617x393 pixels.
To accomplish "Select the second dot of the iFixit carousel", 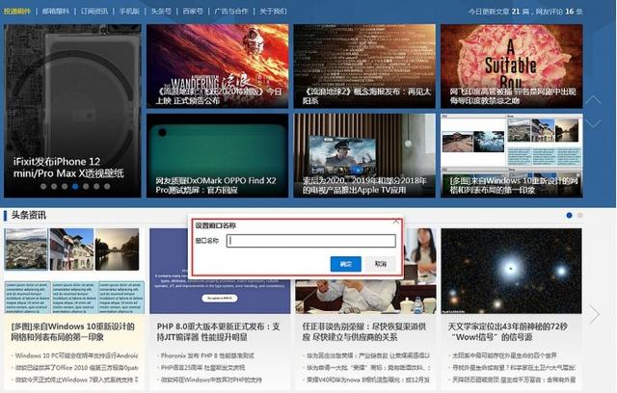I will click(x=54, y=187).
